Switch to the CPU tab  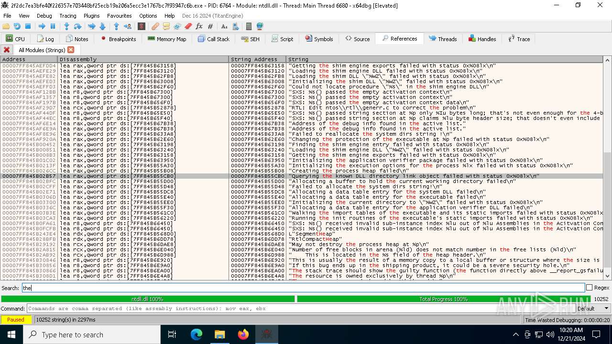point(15,39)
